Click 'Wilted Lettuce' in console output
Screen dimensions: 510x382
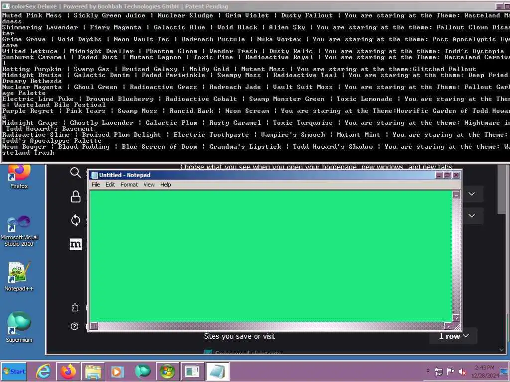coord(30,51)
